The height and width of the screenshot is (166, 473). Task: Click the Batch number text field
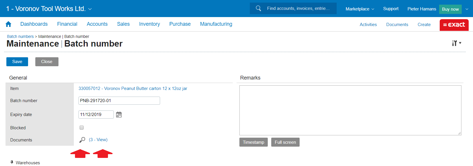click(119, 101)
